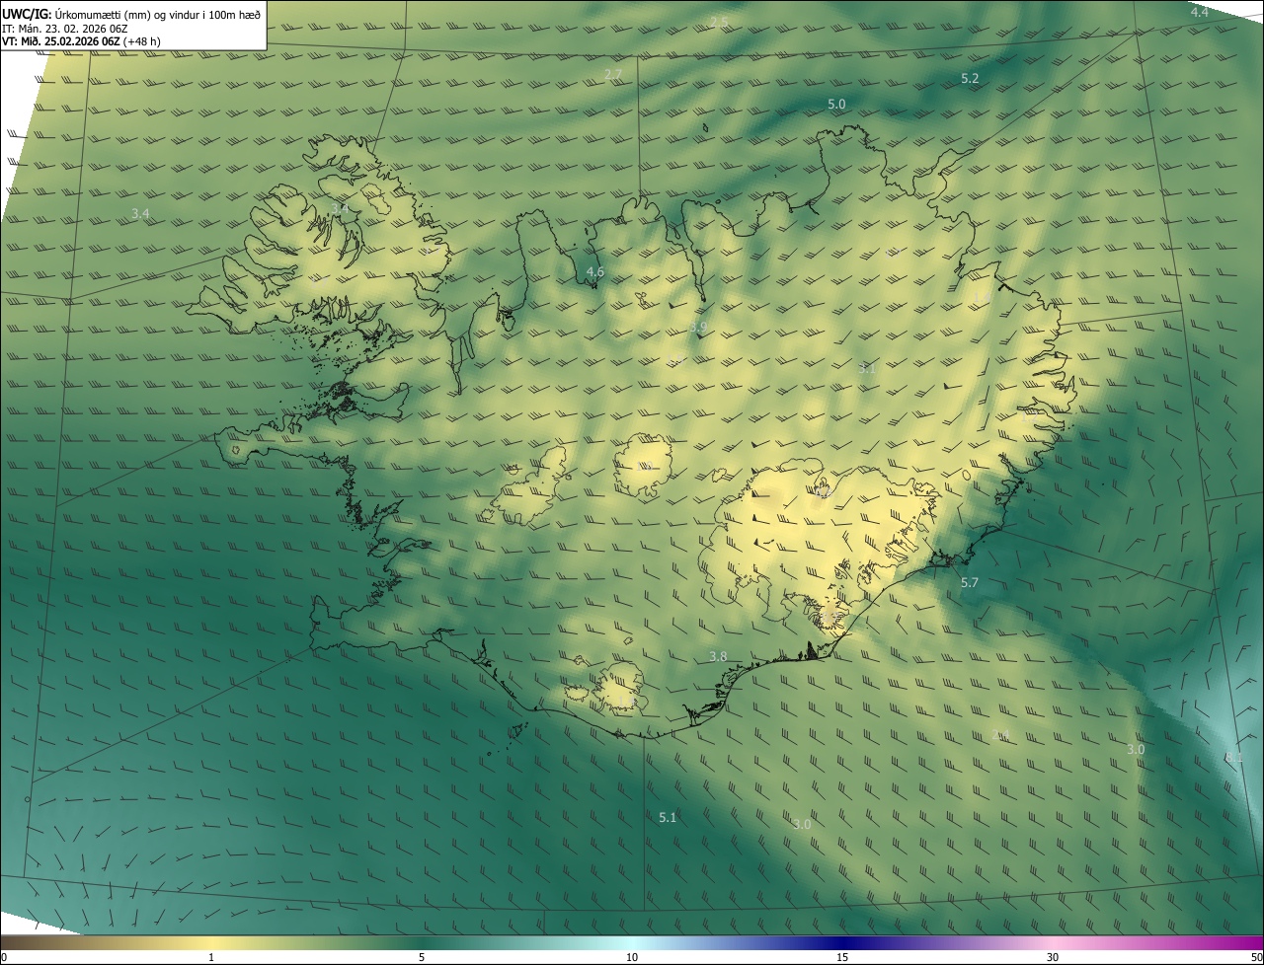The image size is (1264, 965).
Task: Click the "VT: Mið. 25.02.2026 06Z (+48 h)" line
Action: [x=82, y=41]
